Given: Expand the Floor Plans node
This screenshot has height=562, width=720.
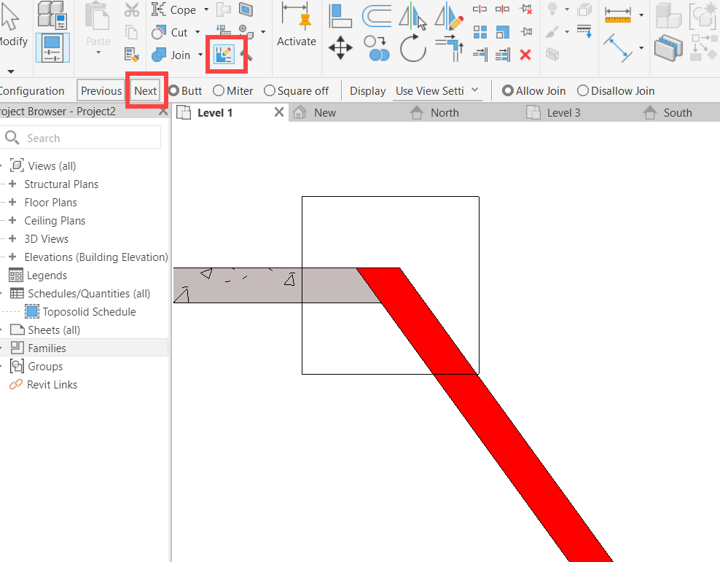Looking at the screenshot, I should click(13, 202).
